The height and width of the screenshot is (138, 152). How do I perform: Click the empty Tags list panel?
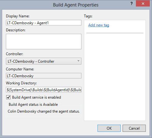115,77
